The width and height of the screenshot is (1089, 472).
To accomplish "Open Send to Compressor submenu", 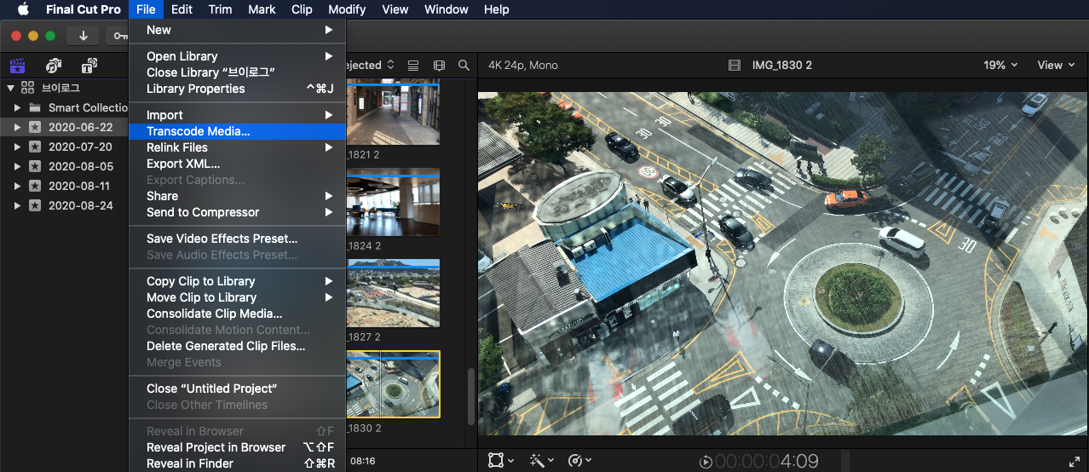I will pyautogui.click(x=237, y=212).
